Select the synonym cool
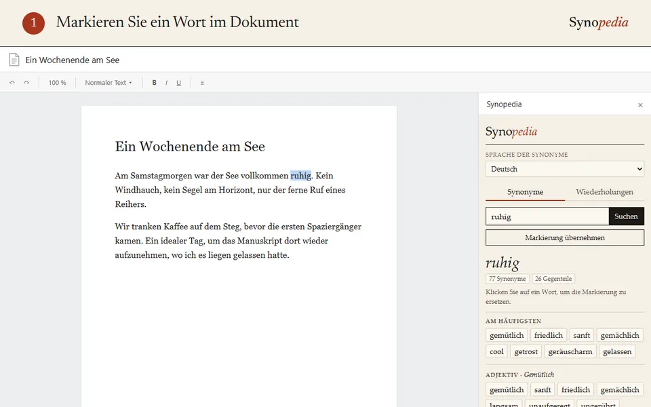Viewport: 651px width, 407px height. [496, 352]
